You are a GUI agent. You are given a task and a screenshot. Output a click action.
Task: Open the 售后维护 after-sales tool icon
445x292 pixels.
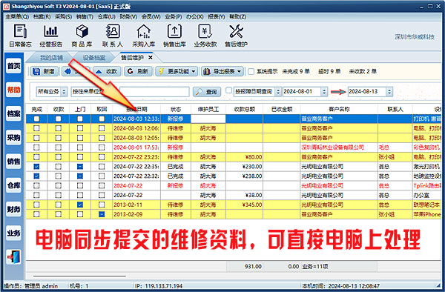point(236,36)
